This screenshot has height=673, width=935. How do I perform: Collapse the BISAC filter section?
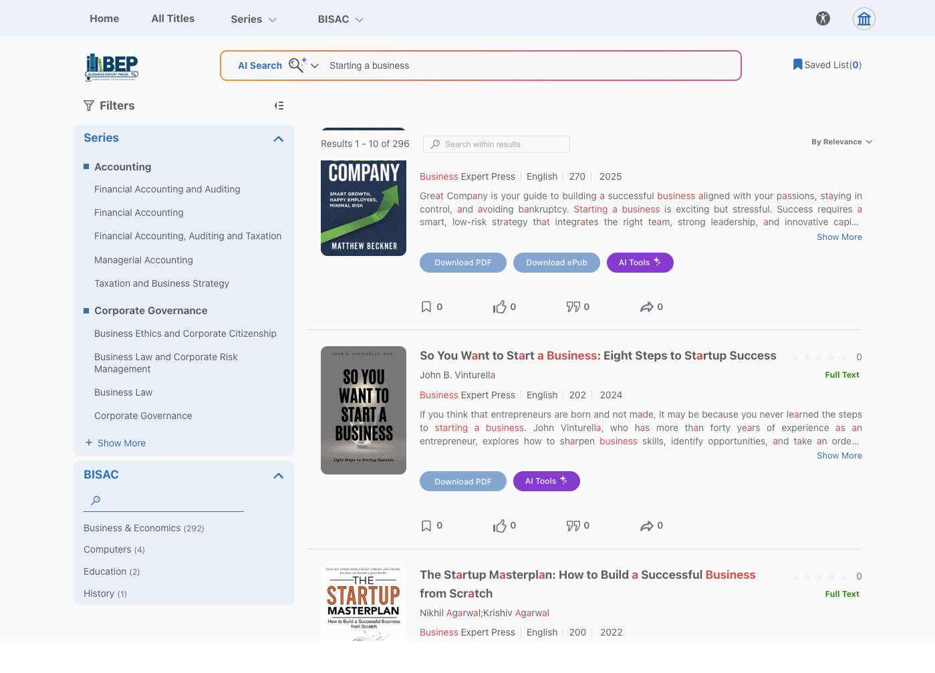coord(279,476)
